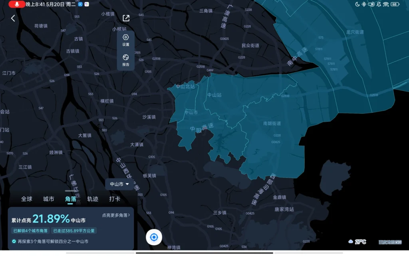This screenshot has width=409, height=256.
Task: Tap the back arrow icon
Action: tap(13, 18)
